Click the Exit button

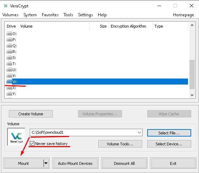(173, 163)
